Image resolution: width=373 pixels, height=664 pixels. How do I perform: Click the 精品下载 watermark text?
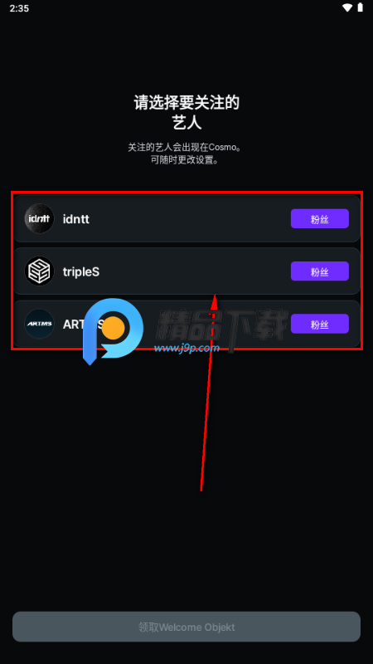(x=222, y=325)
